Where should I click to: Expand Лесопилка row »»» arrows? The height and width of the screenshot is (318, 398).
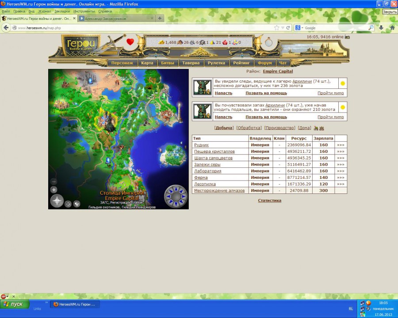pyautogui.click(x=341, y=184)
